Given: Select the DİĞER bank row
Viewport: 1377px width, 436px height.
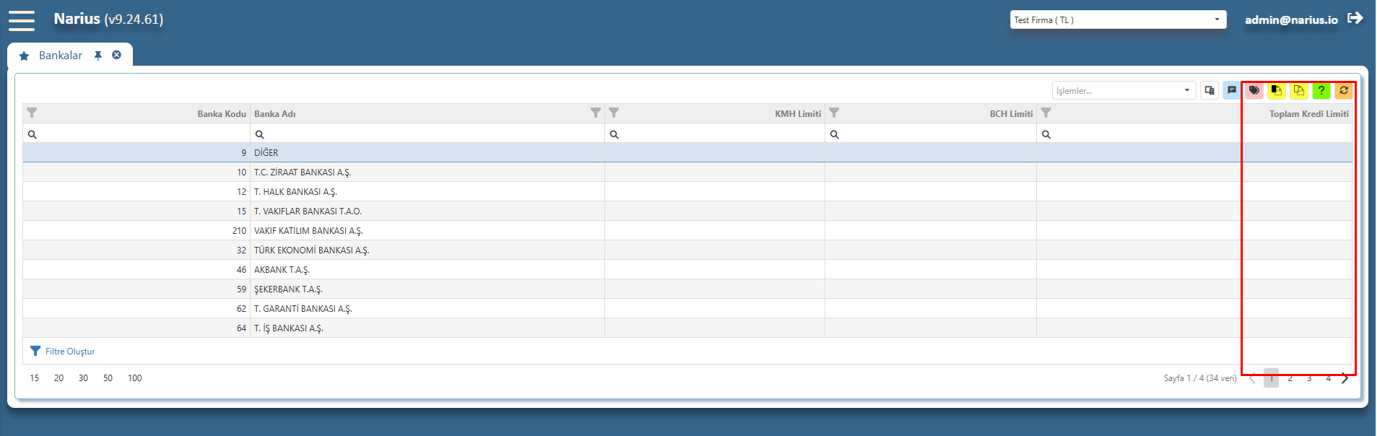Looking at the screenshot, I should point(687,153).
